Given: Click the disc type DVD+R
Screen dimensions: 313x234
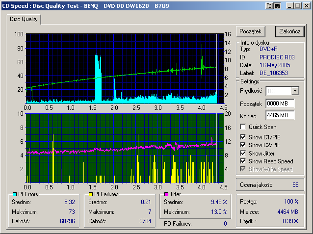Looking at the screenshot, I should click(268, 49).
